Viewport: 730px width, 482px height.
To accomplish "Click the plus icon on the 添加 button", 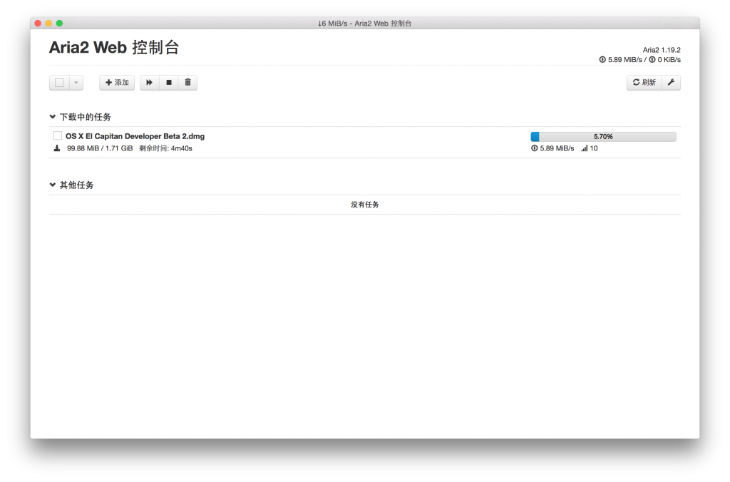I will pos(108,82).
